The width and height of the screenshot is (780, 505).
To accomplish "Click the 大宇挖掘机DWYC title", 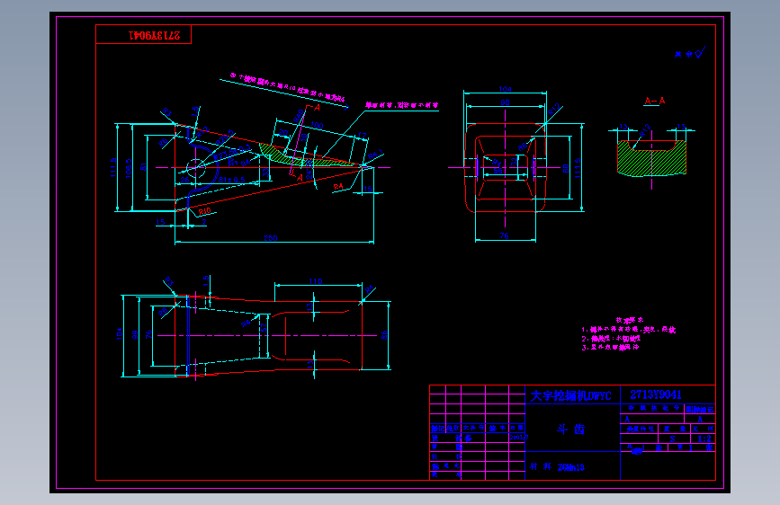I will pos(570,395).
